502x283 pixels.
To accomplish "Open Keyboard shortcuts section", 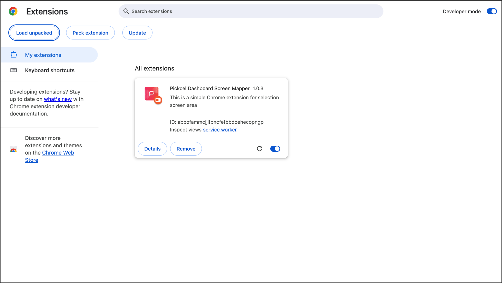I will (x=50, y=70).
